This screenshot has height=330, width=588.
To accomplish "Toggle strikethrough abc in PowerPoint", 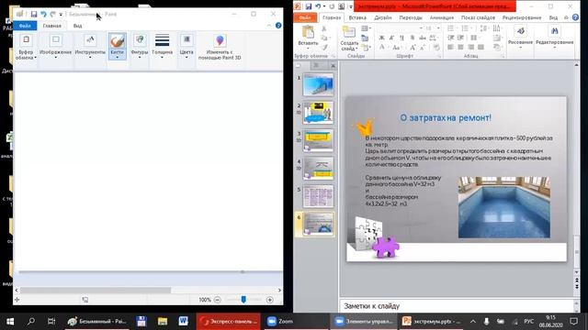I will pyautogui.click(x=423, y=38).
